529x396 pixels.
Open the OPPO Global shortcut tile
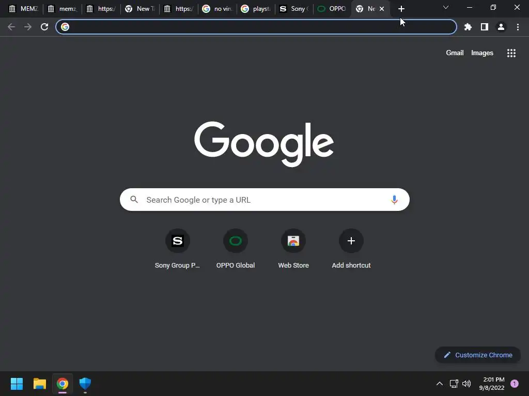pos(236,249)
